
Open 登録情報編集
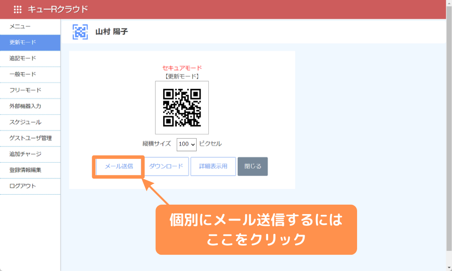point(30,170)
